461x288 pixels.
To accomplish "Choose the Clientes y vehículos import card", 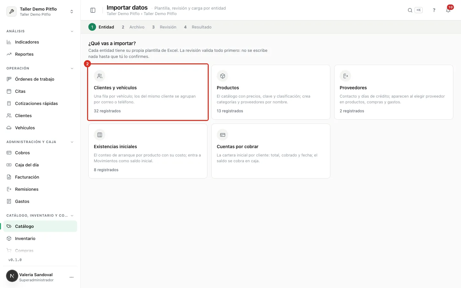I will (148, 92).
